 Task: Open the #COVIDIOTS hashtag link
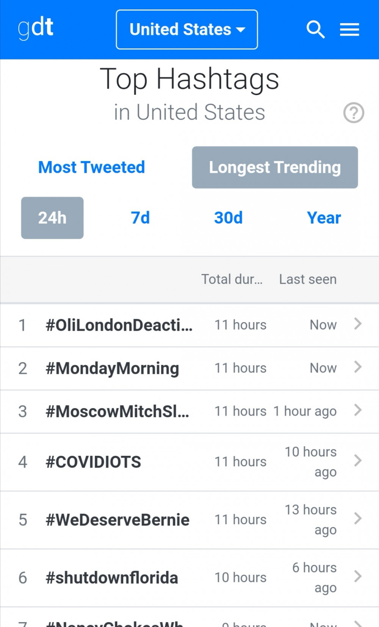(x=93, y=462)
